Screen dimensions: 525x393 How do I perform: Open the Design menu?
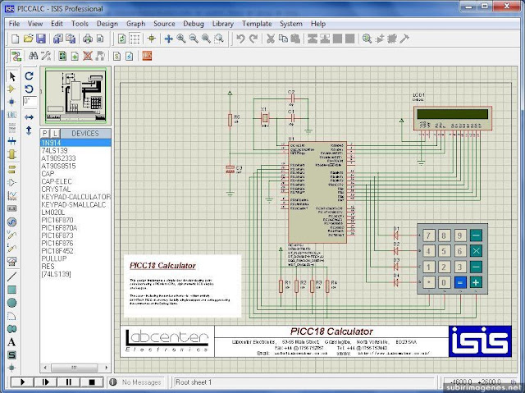tap(107, 24)
